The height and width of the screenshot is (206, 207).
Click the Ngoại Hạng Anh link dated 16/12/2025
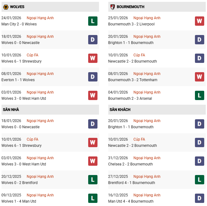(147, 195)
